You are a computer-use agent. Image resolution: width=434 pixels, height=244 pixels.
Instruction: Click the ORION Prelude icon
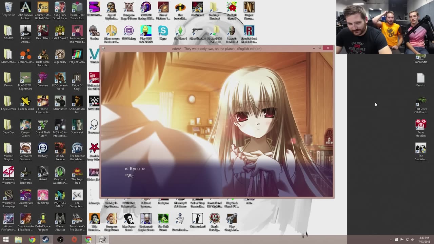tap(60, 151)
